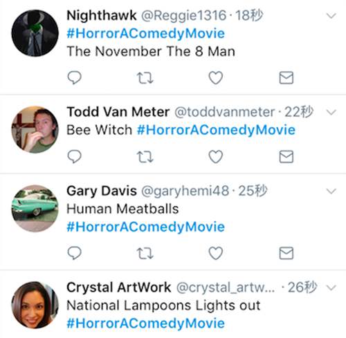Retweet the Bee Witch tweet
This screenshot has height=338, width=346.
(x=145, y=157)
